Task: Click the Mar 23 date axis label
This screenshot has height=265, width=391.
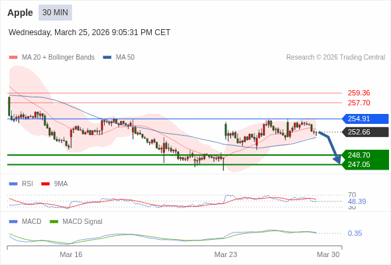Action: click(x=226, y=254)
